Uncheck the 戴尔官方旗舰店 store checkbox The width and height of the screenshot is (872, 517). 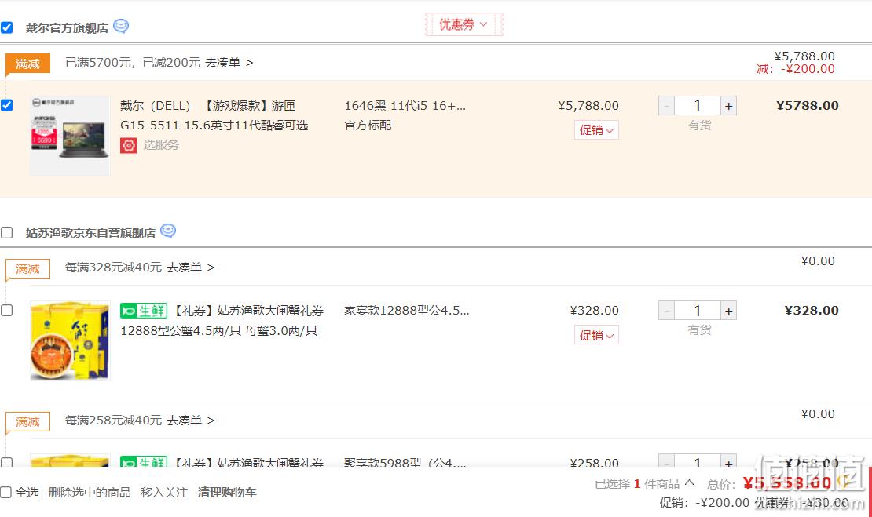pyautogui.click(x=6, y=27)
